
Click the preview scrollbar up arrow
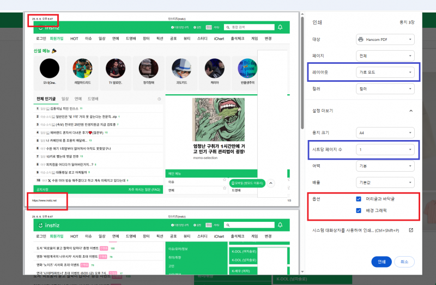coord(302,14)
